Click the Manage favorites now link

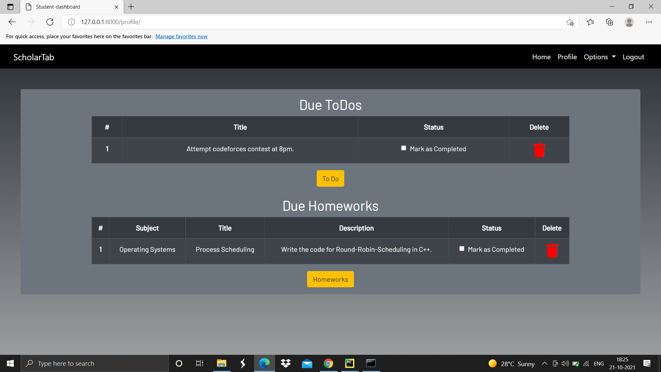181,37
